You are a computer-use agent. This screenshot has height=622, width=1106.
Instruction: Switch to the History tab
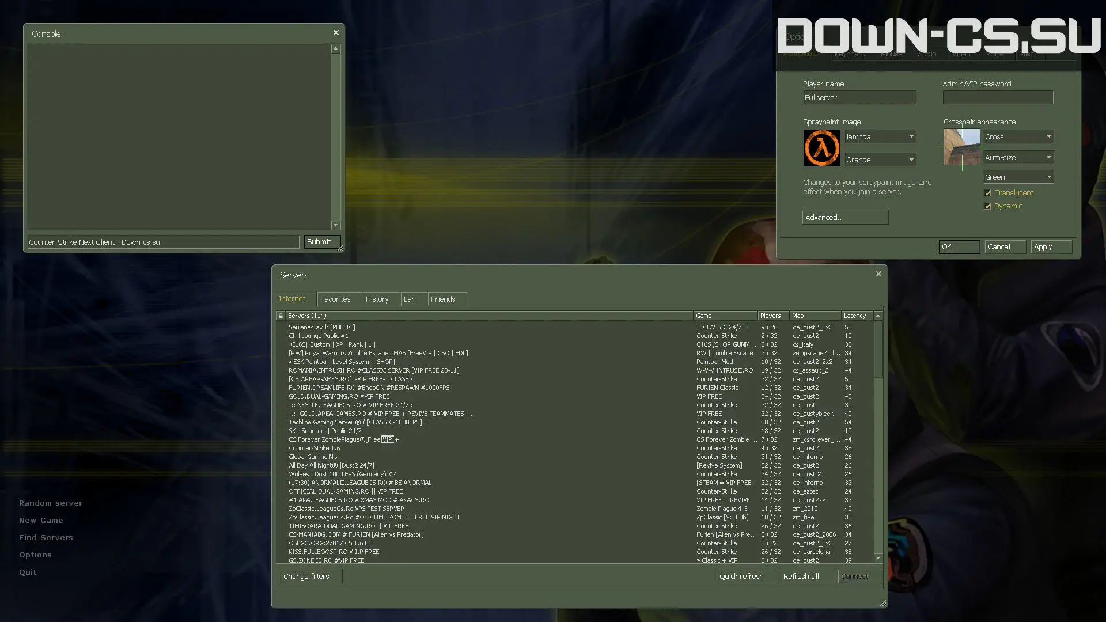click(x=381, y=299)
